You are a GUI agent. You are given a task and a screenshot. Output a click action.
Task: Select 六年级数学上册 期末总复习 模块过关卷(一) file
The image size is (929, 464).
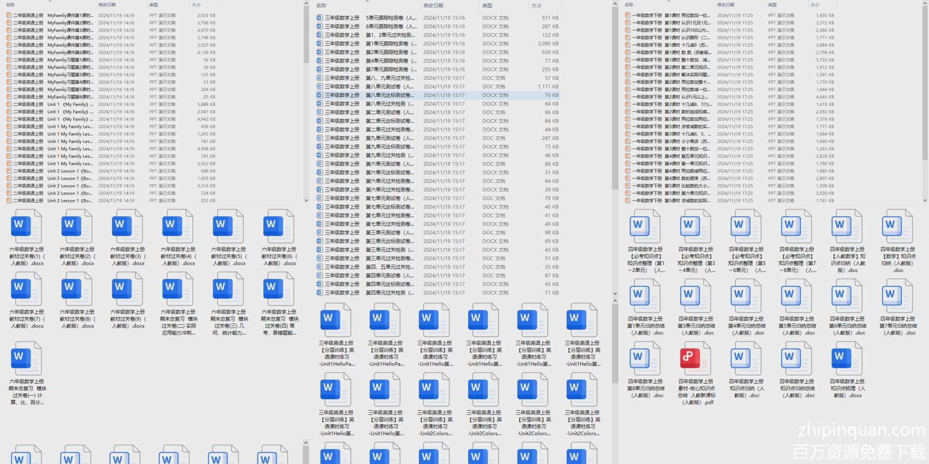pos(26,359)
